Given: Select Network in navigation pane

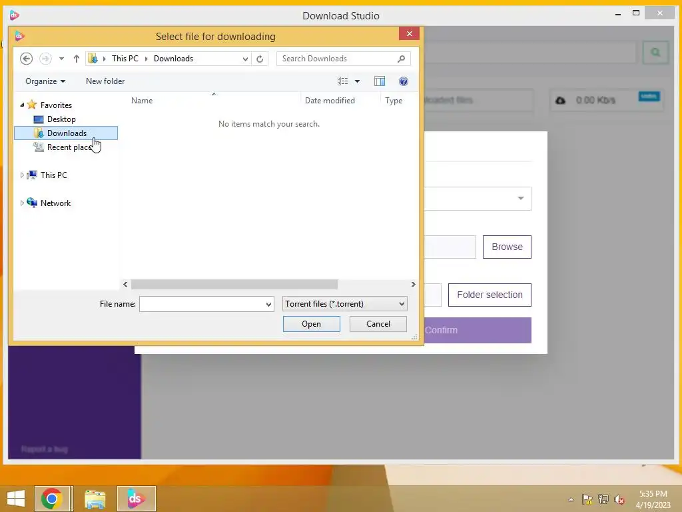Looking at the screenshot, I should tap(55, 203).
